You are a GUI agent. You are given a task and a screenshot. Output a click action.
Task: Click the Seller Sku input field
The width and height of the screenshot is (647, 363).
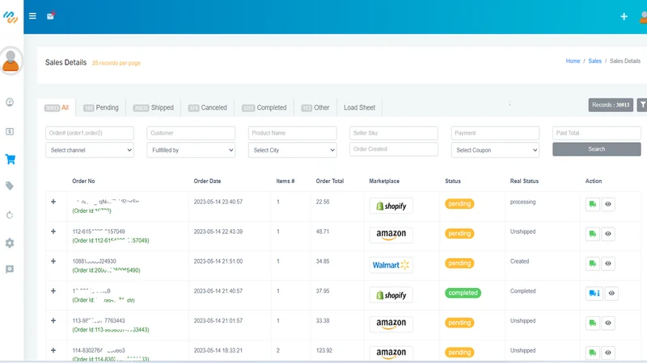coord(394,133)
